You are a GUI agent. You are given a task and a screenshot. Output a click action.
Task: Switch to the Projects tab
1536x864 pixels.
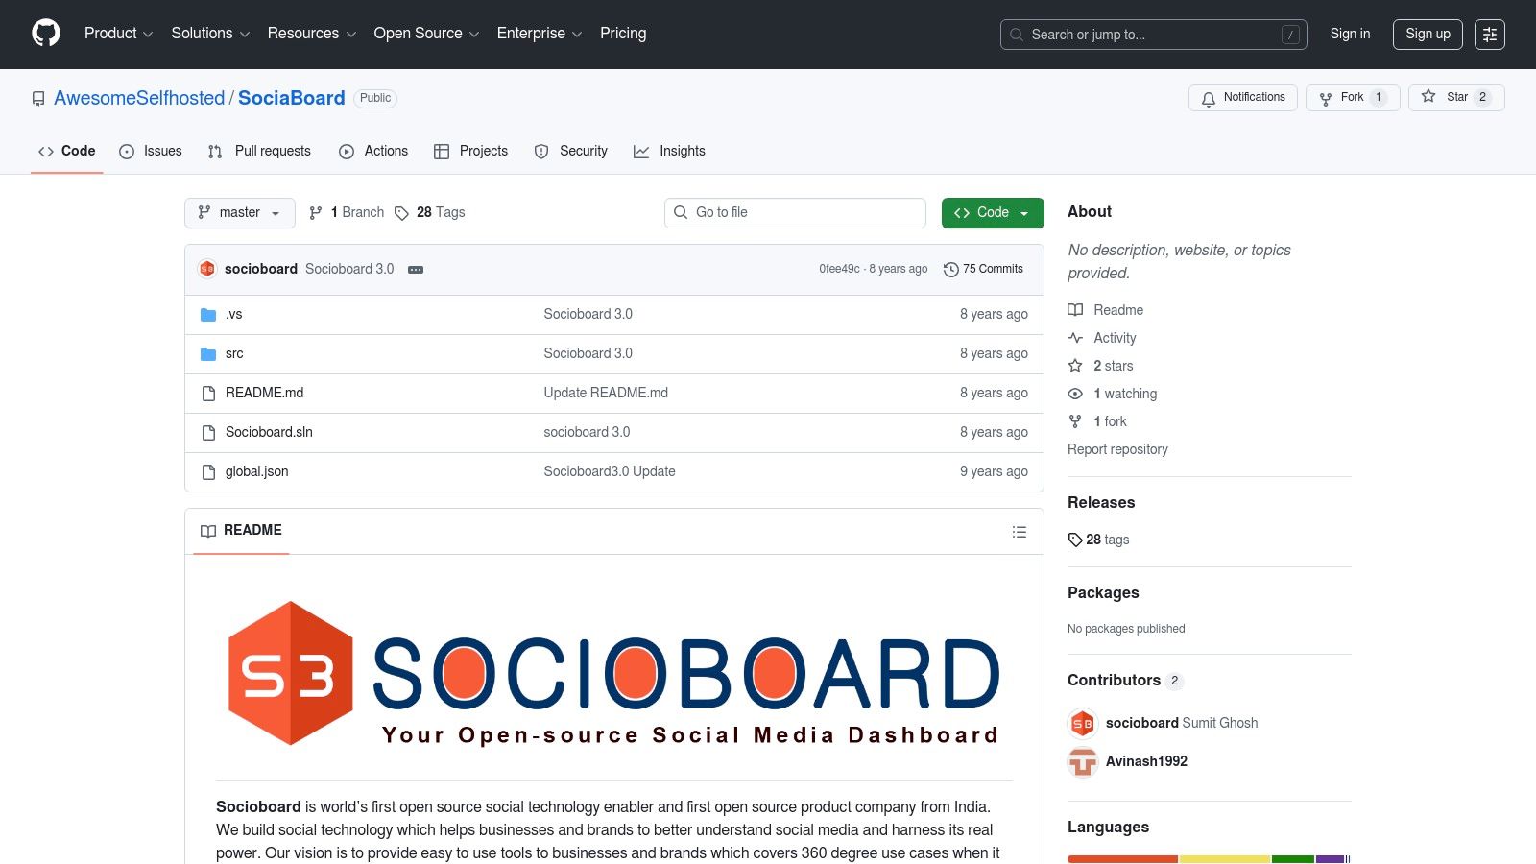coord(470,152)
